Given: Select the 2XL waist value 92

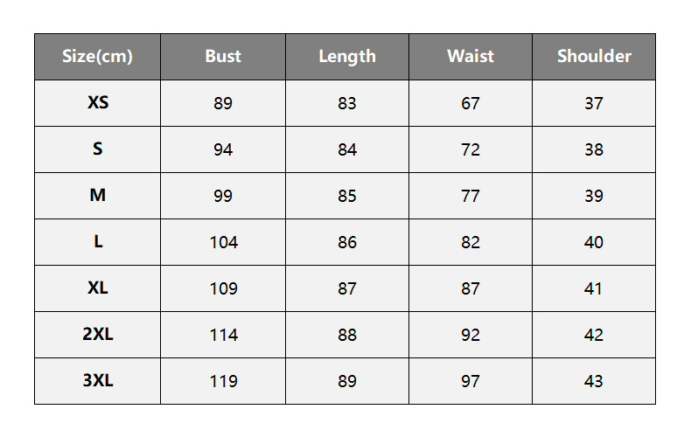Looking at the screenshot, I should (x=471, y=335).
